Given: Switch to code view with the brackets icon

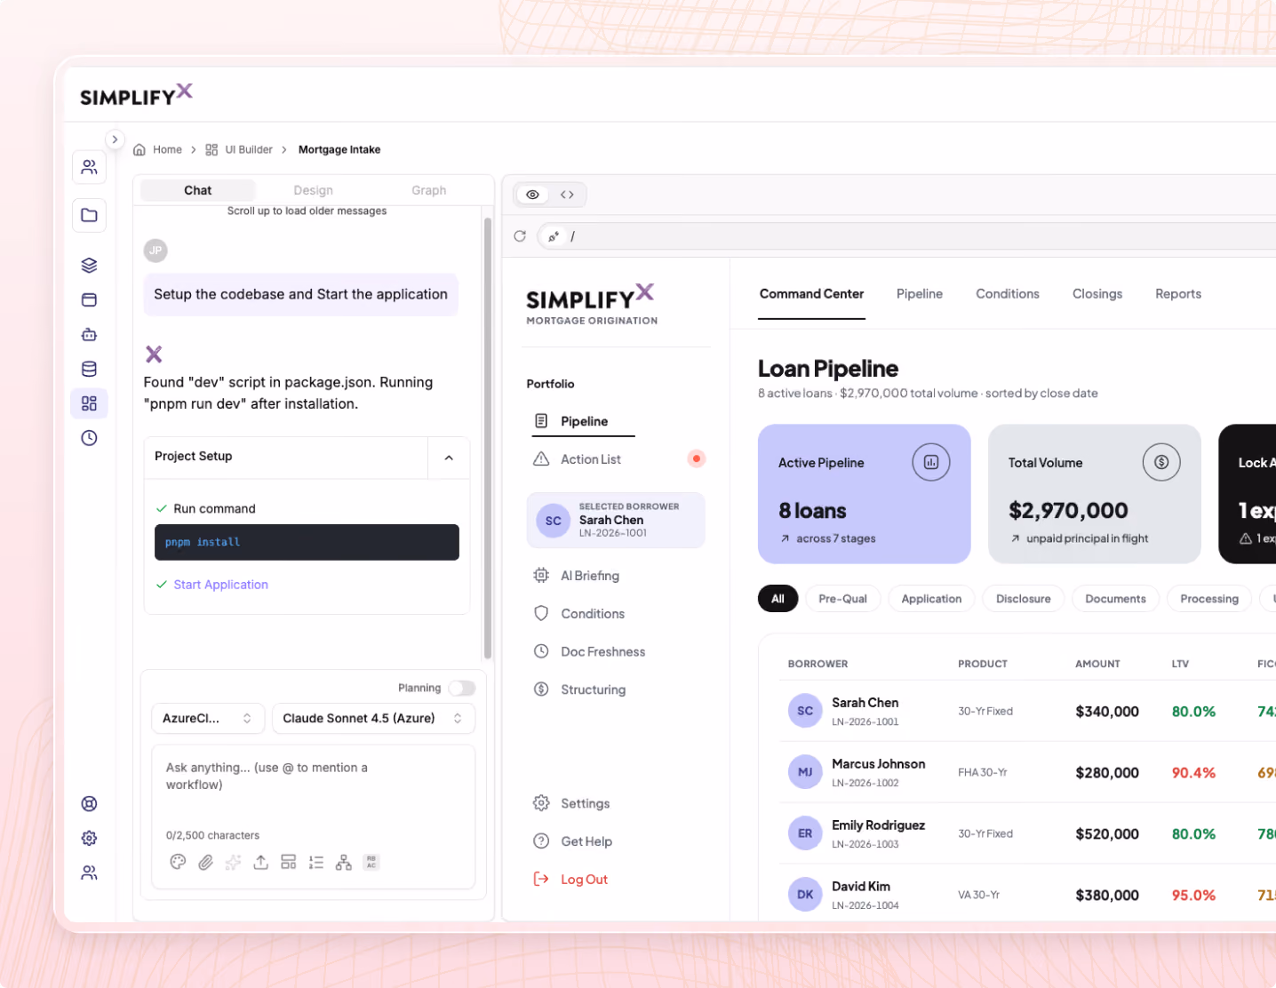Looking at the screenshot, I should coord(567,195).
